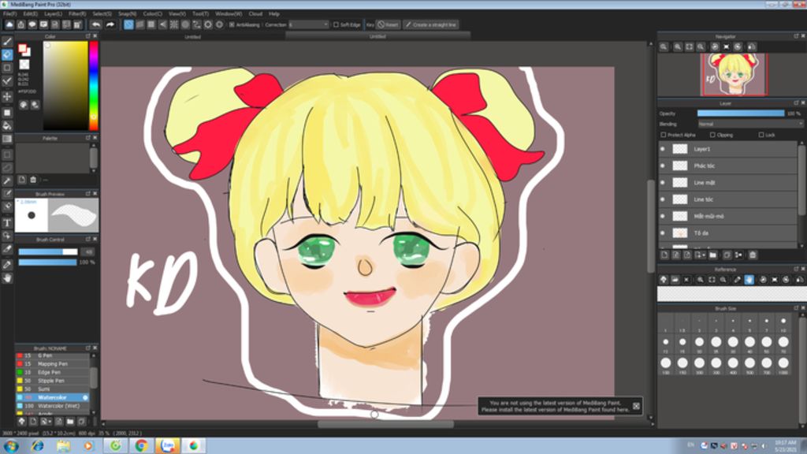Select the Watercolor brush
The image size is (807, 454).
tap(52, 397)
